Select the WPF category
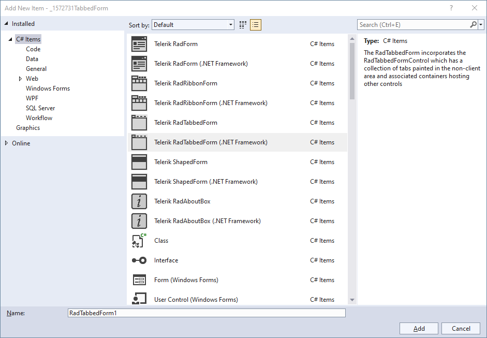The width and height of the screenshot is (487, 338). point(32,98)
